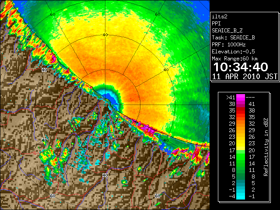Click the 'Max Range:60 km' line
Image resolution: width=280 pixels, height=210 pixels.
pos(234,59)
